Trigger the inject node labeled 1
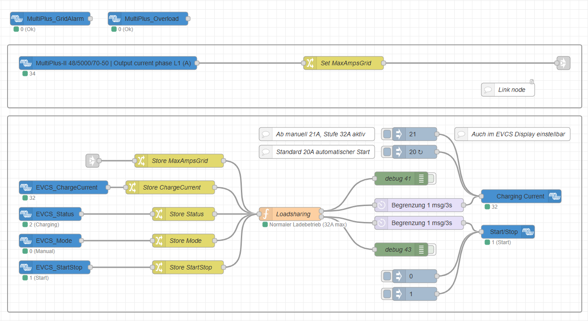The image size is (588, 321). pyautogui.click(x=387, y=294)
